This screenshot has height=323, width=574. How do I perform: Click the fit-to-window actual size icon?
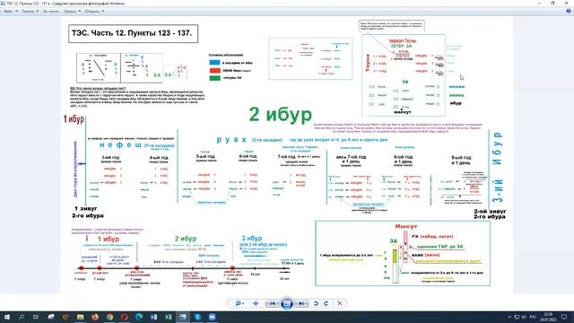[256, 303]
